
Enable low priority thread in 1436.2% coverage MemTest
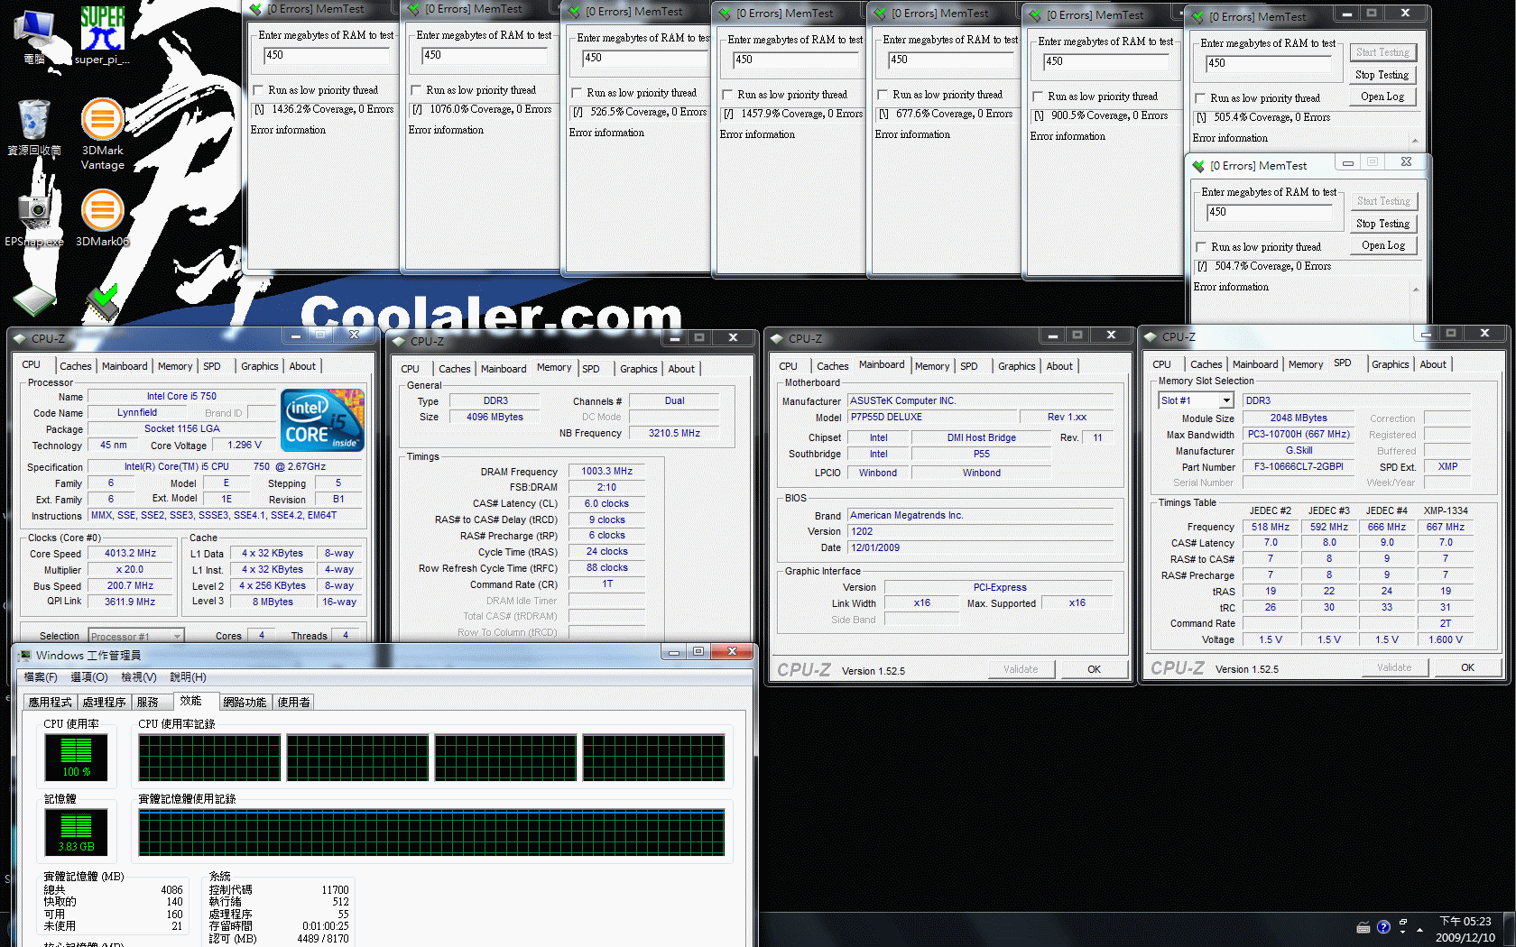point(259,90)
